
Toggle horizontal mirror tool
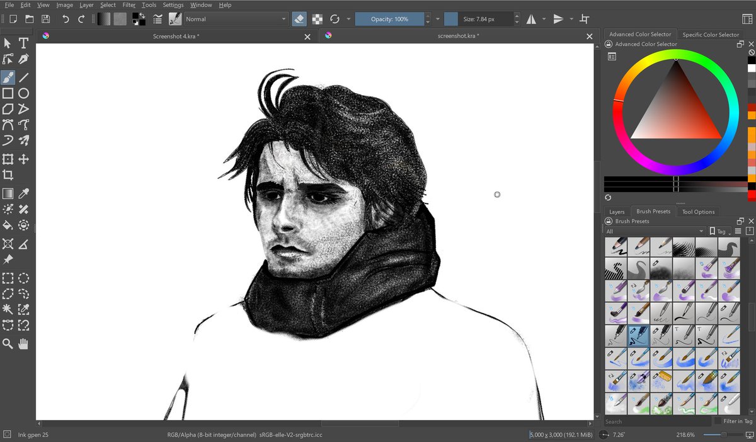[x=531, y=19]
